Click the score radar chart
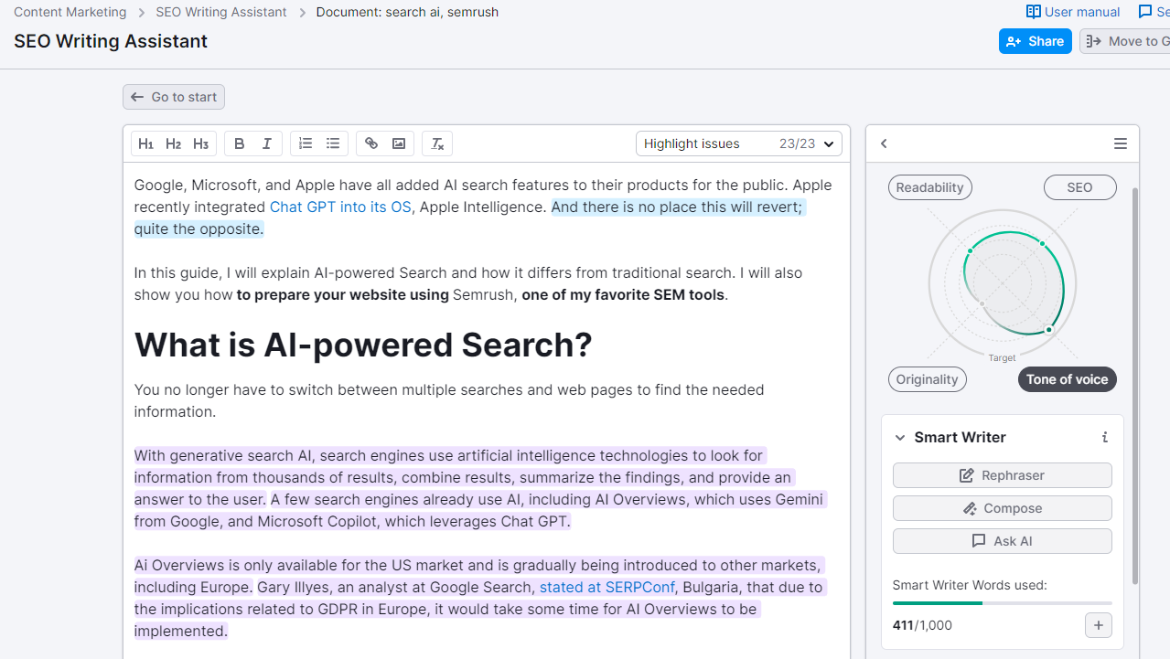Viewport: 1170px width, 659px height. point(1003,284)
